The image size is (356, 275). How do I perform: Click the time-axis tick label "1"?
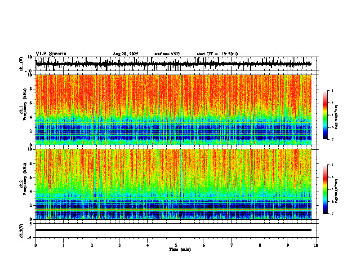pos(63,245)
